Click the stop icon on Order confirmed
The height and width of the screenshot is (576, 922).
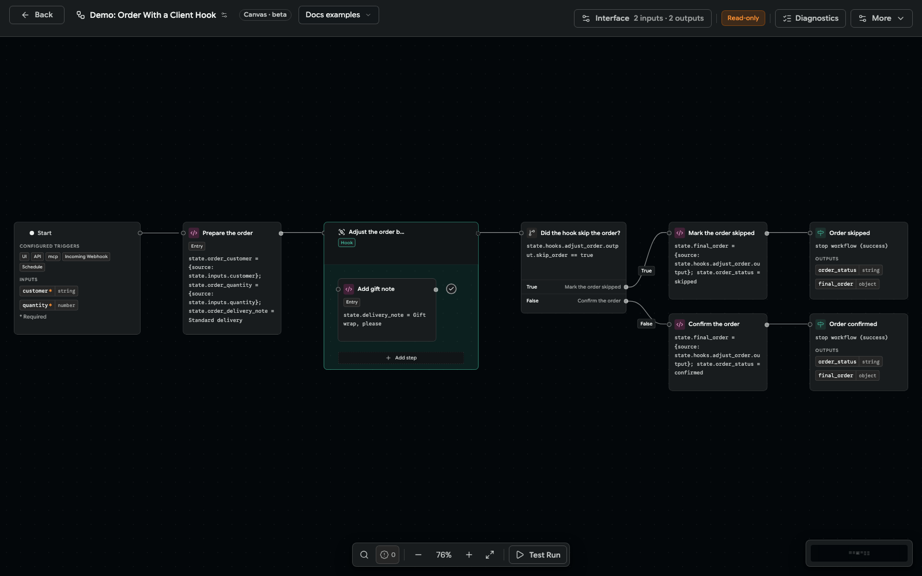tap(821, 324)
